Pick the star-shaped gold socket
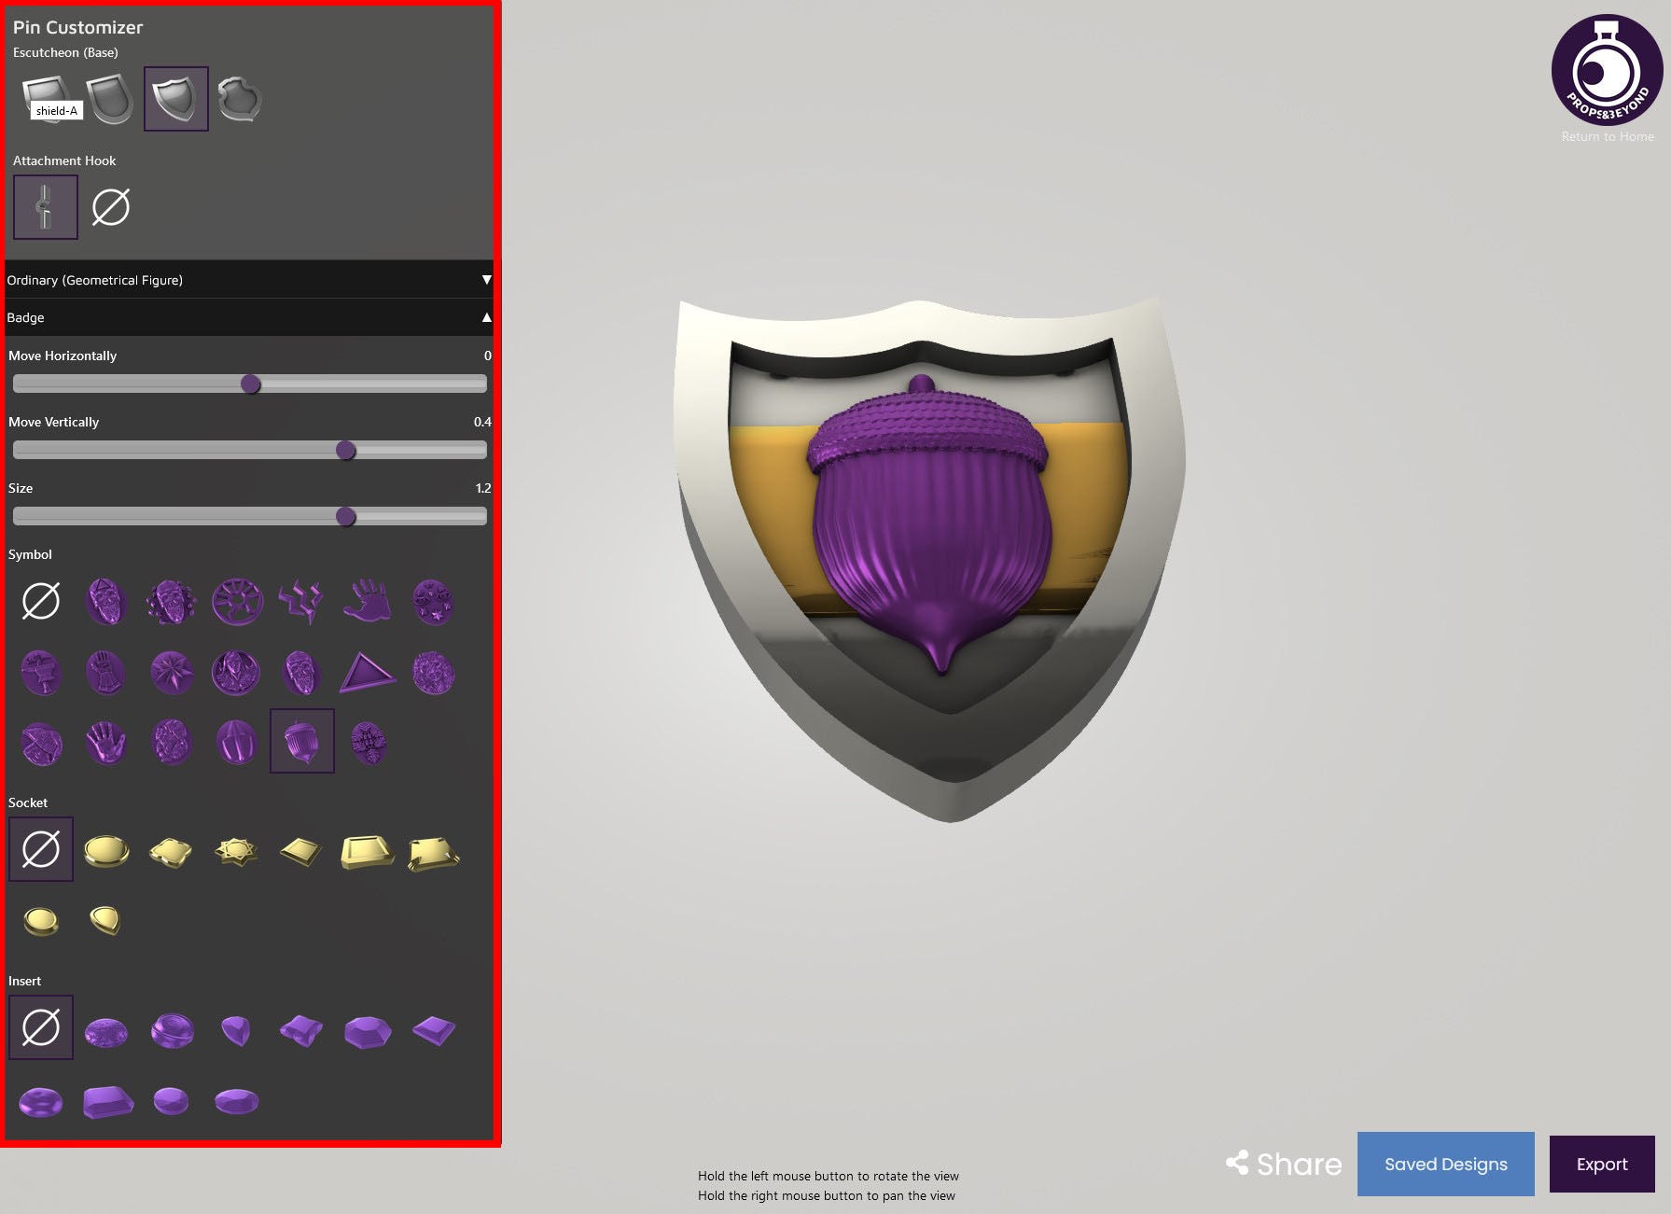Image resolution: width=1671 pixels, height=1214 pixels. coord(235,850)
